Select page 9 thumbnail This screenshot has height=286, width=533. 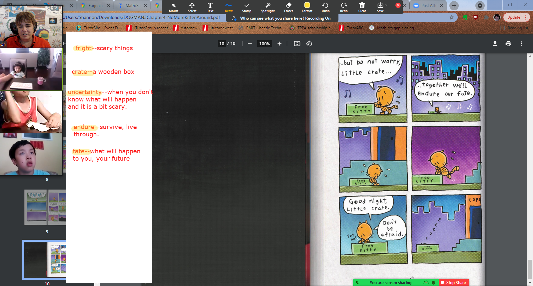(45, 207)
